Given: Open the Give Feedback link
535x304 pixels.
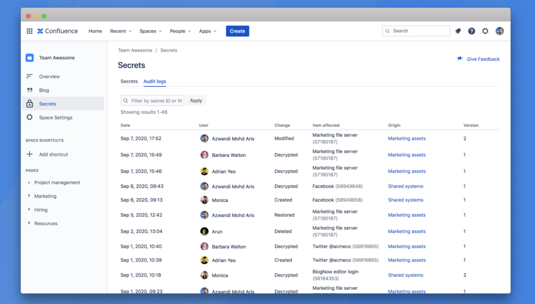Looking at the screenshot, I should click(x=483, y=59).
